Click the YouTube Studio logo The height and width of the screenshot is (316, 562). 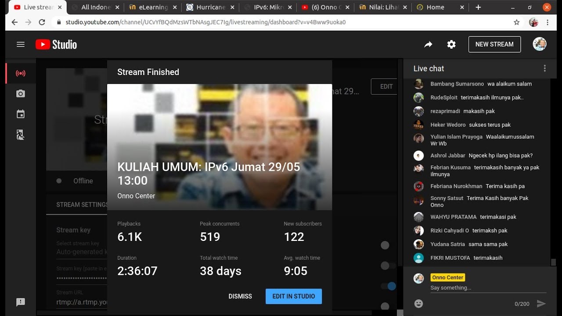click(56, 44)
